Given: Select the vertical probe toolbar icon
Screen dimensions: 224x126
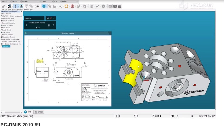Looking at the screenshot, I should [16, 6].
